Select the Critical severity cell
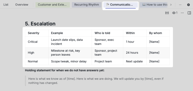This screenshot has height=91, width=193. [37, 42]
